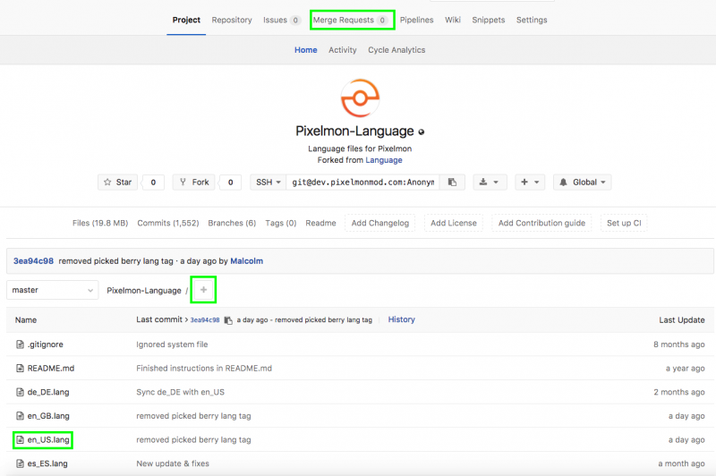Image resolution: width=716 pixels, height=476 pixels.
Task: Click the SSH URL input field
Action: (363, 183)
